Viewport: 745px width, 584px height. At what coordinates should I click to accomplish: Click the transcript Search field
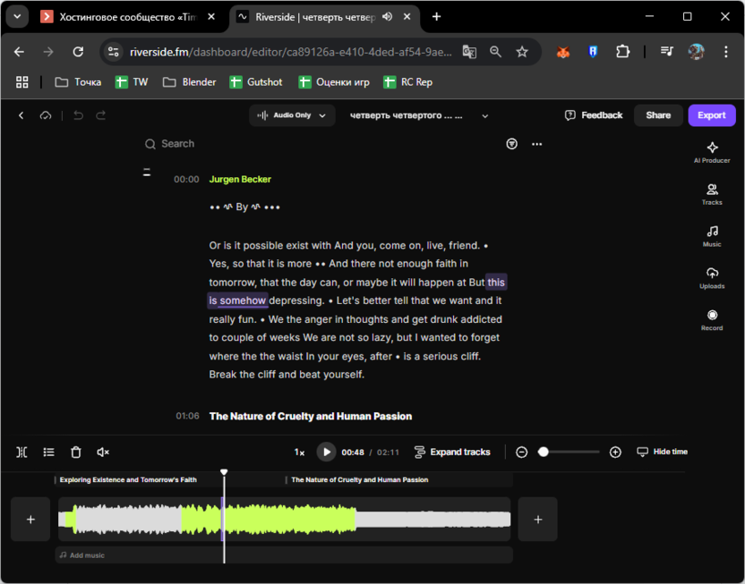coord(177,144)
